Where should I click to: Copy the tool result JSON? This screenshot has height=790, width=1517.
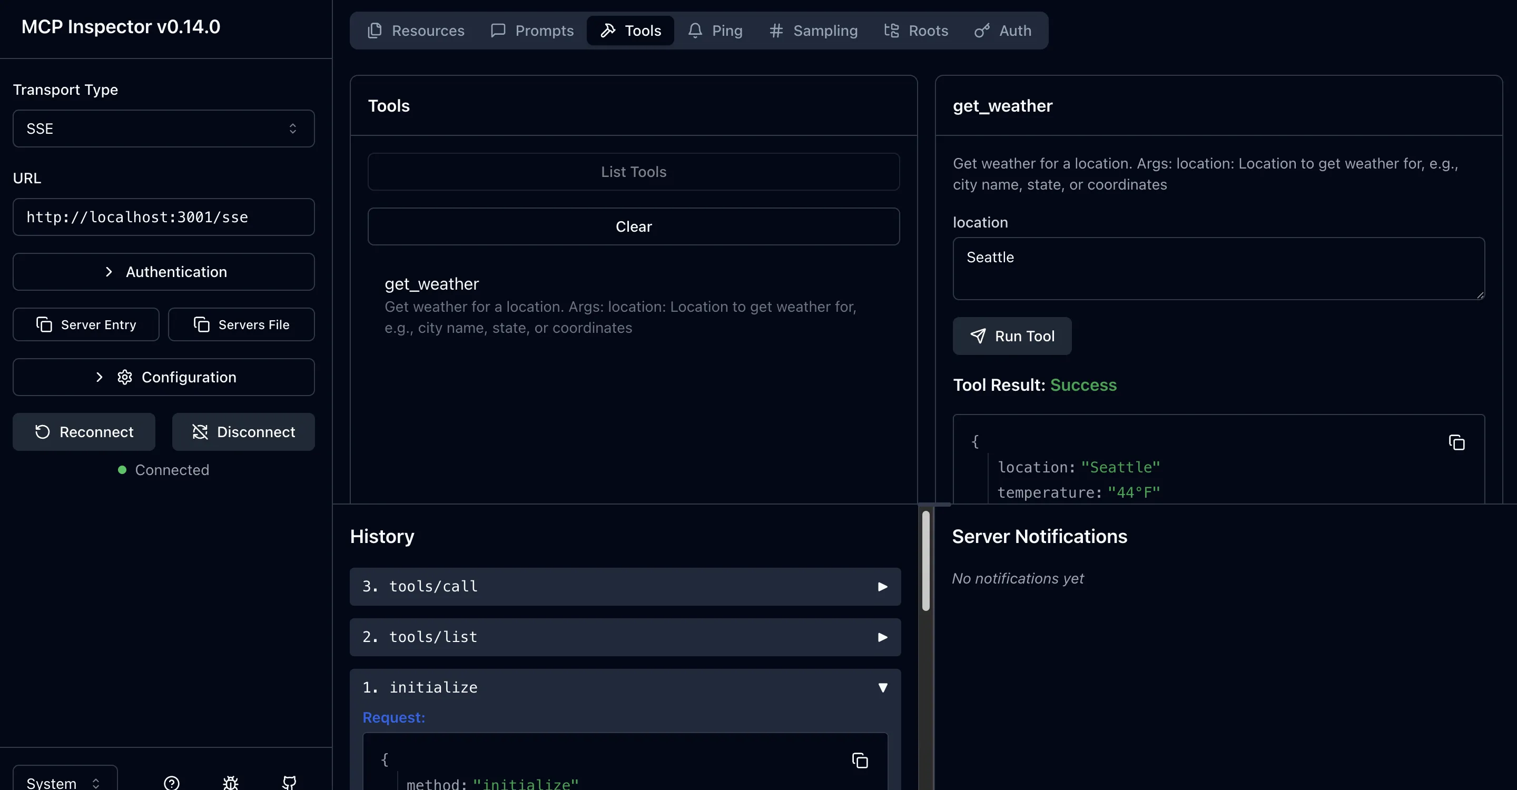(1456, 443)
